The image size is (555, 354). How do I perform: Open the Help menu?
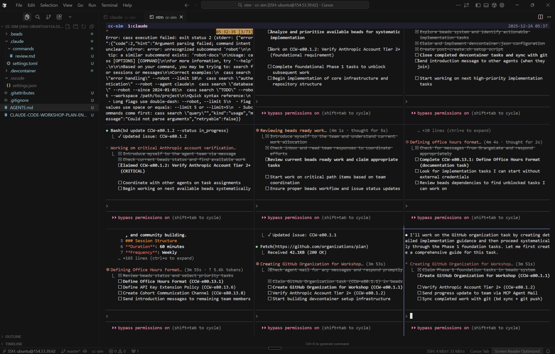point(127,5)
